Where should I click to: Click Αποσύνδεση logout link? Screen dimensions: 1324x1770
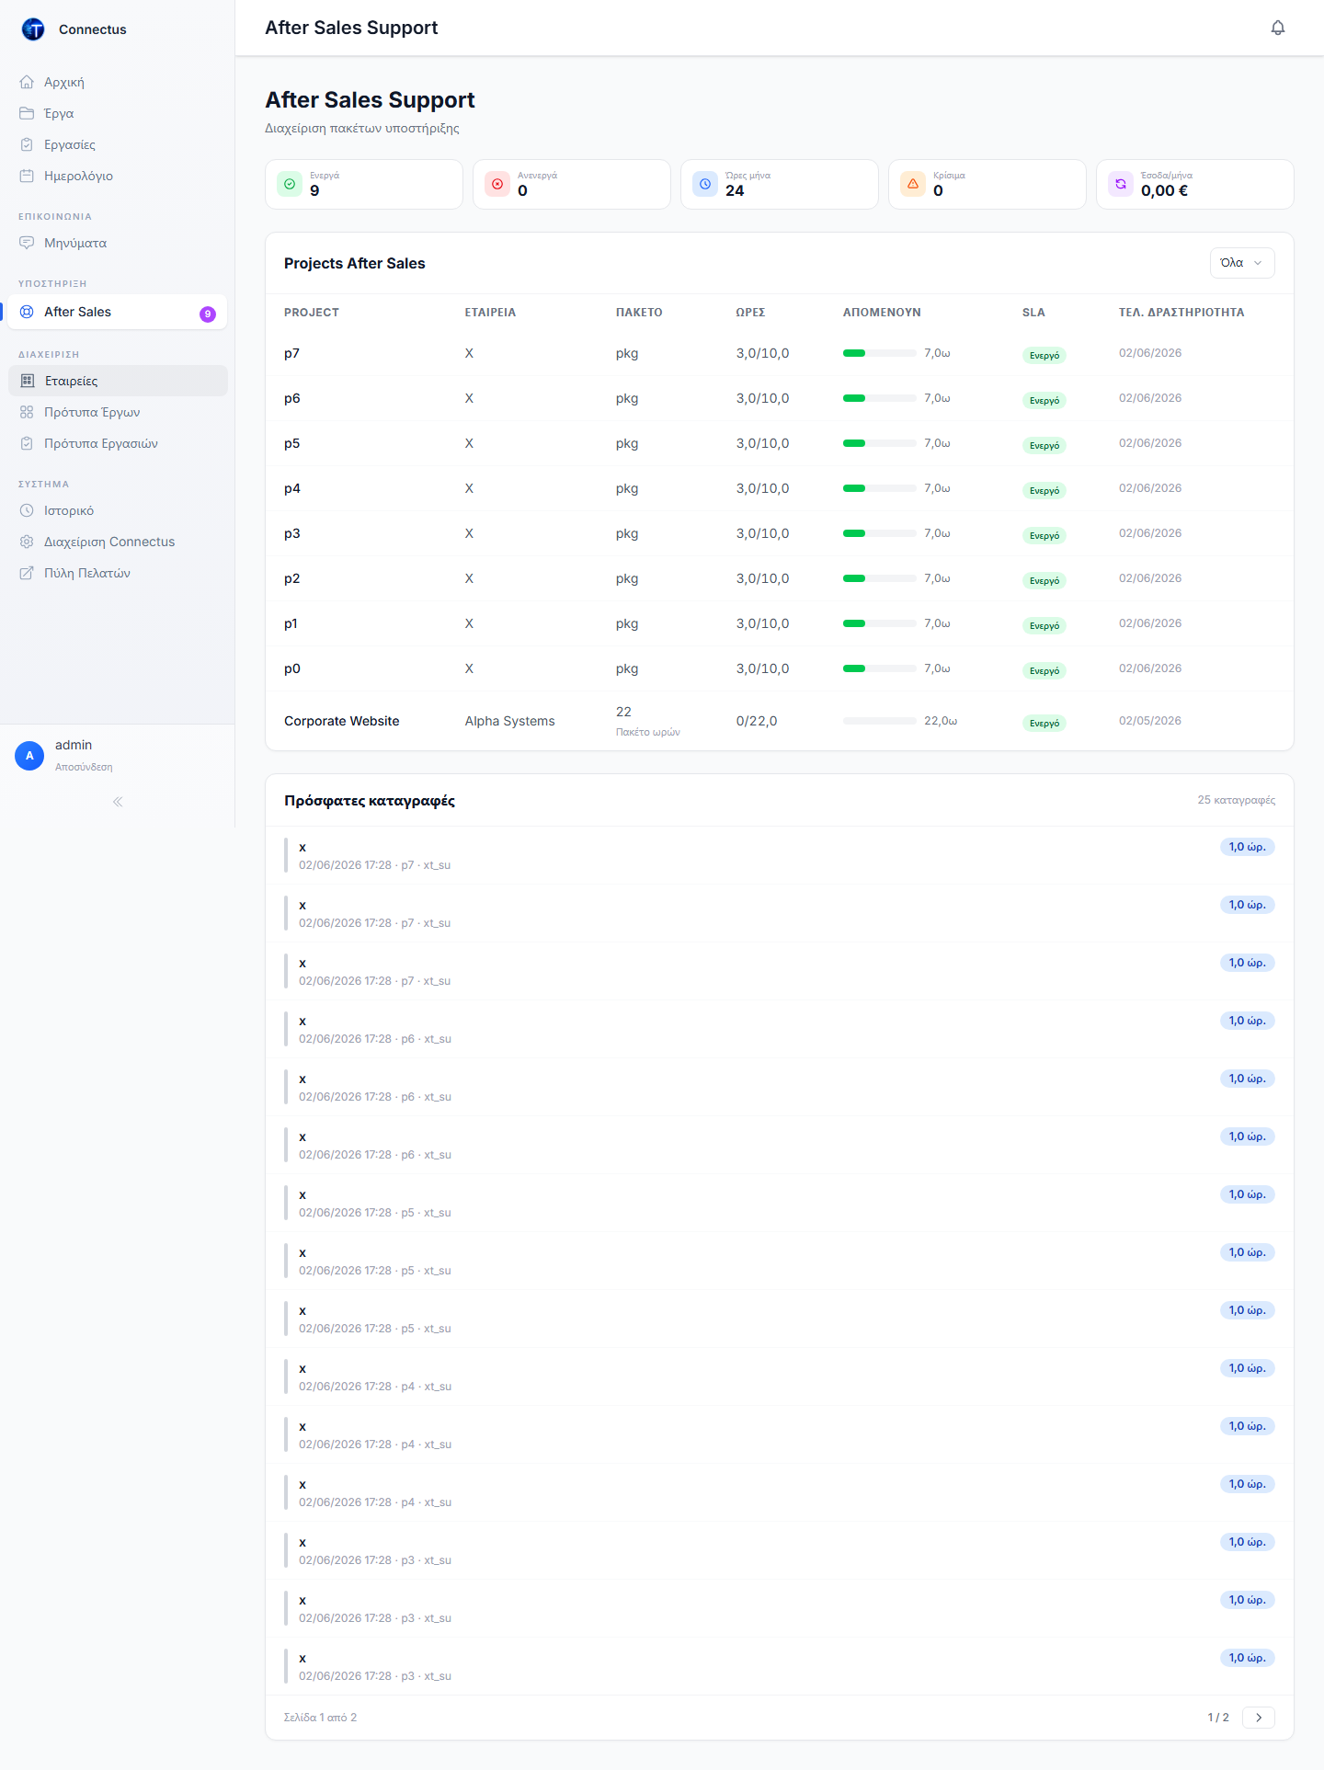[84, 767]
